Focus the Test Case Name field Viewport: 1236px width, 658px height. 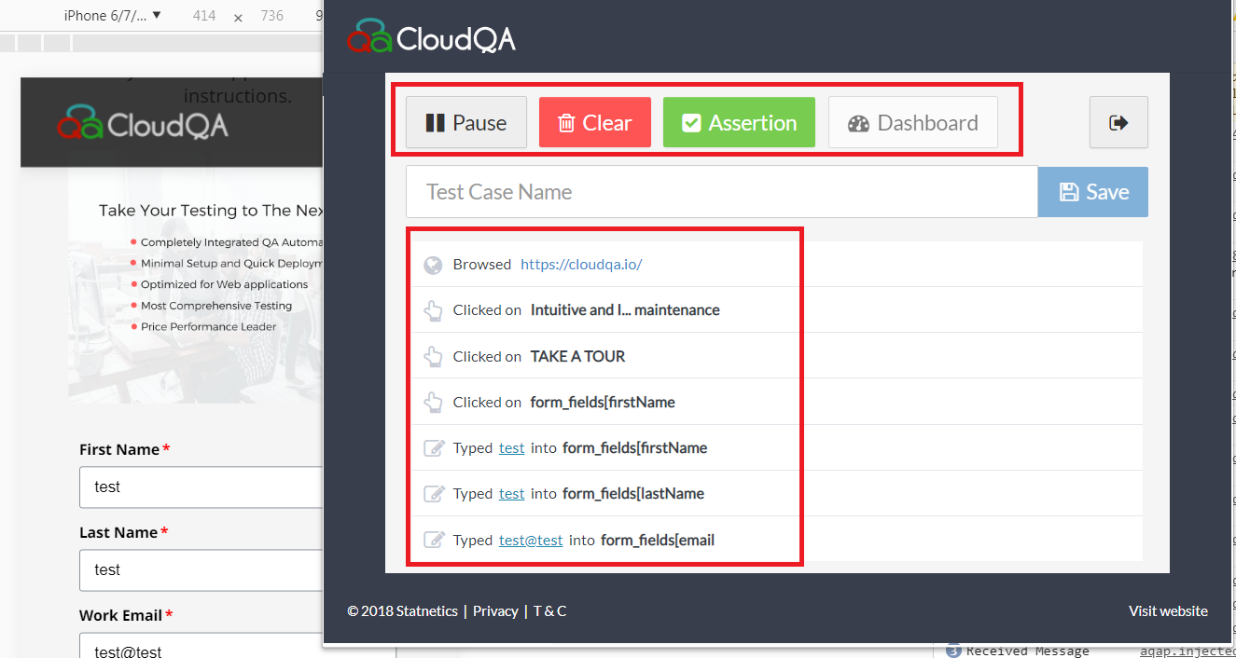pos(721,192)
